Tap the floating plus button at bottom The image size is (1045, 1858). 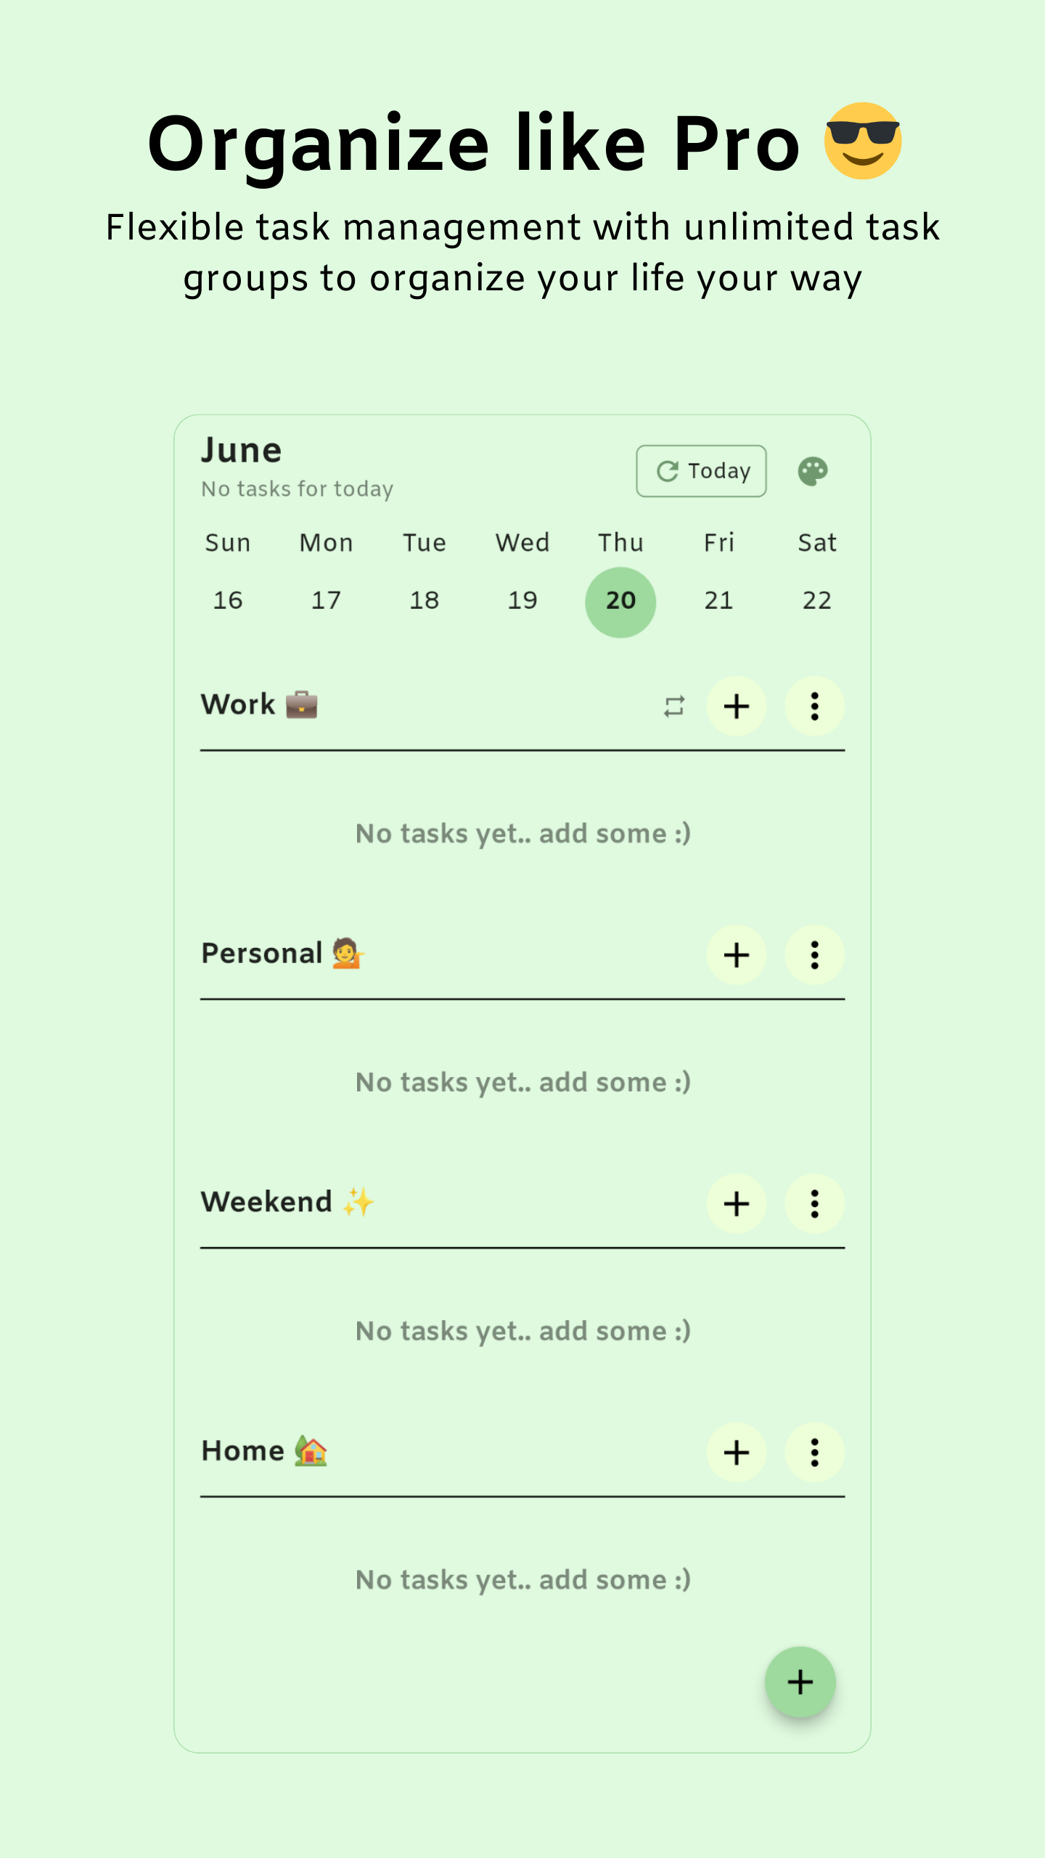[800, 1682]
